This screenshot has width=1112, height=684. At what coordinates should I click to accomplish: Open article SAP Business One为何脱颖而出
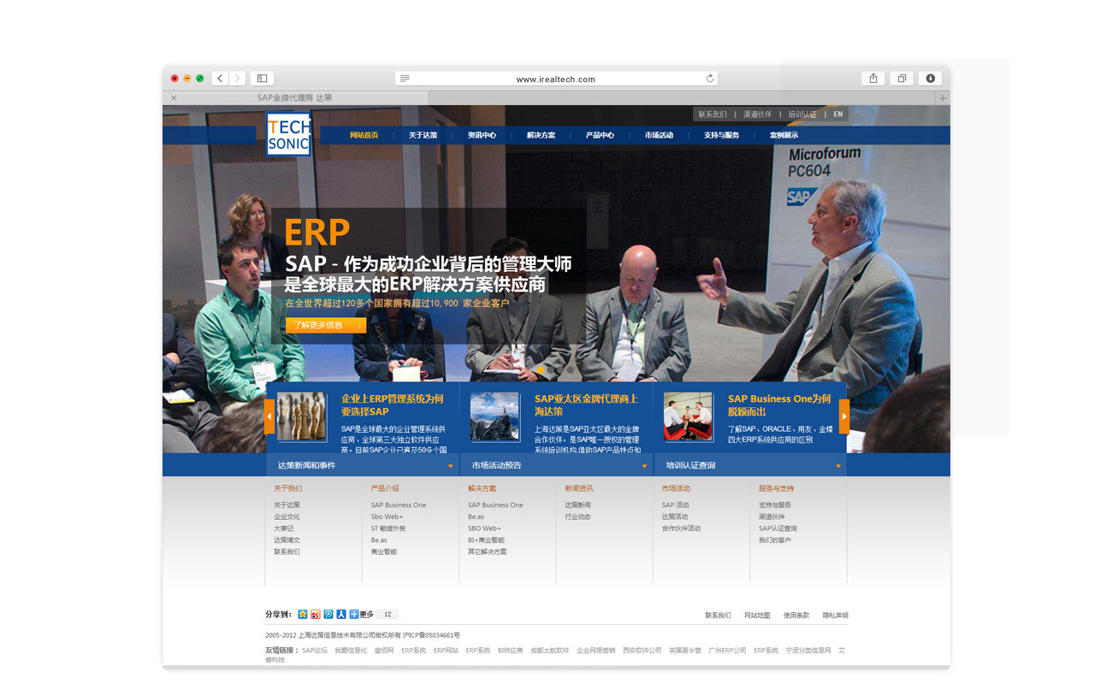[779, 405]
